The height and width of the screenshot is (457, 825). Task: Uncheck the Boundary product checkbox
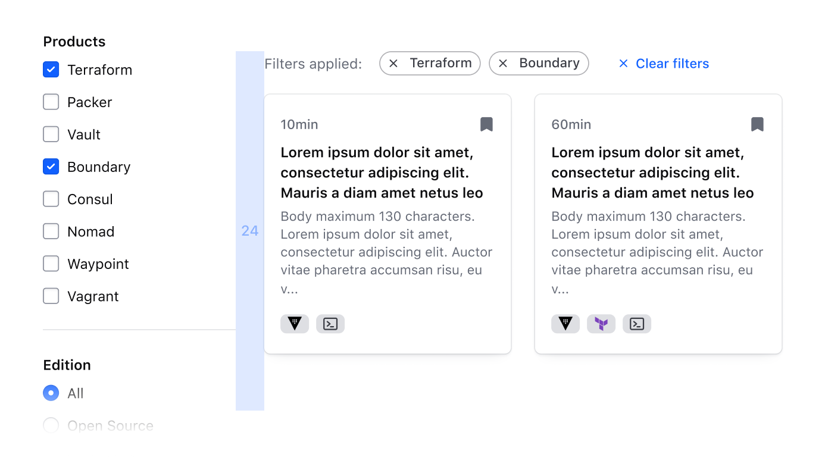pyautogui.click(x=51, y=167)
